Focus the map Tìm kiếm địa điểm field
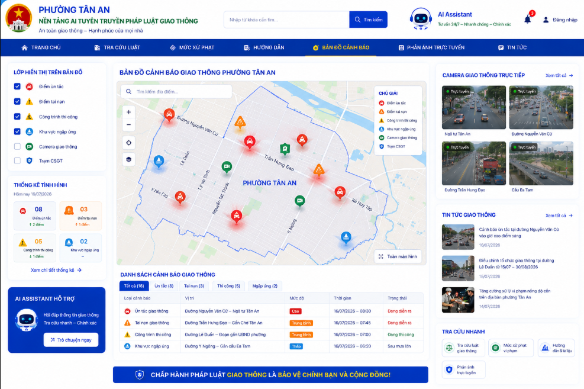The height and width of the screenshot is (389, 584). (176, 91)
